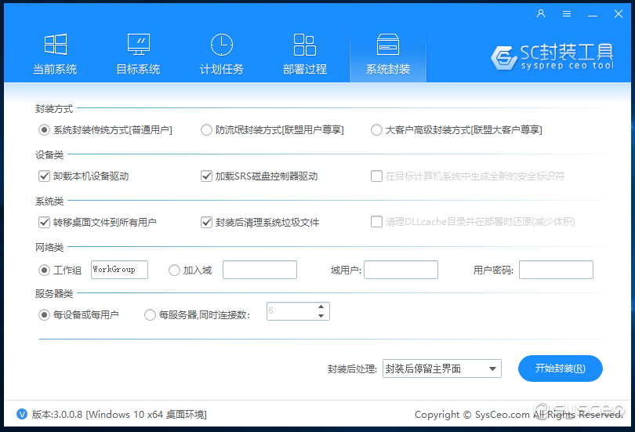635x432 pixels.
Task: Select the 目标系统 monitor icon
Action: 138,45
